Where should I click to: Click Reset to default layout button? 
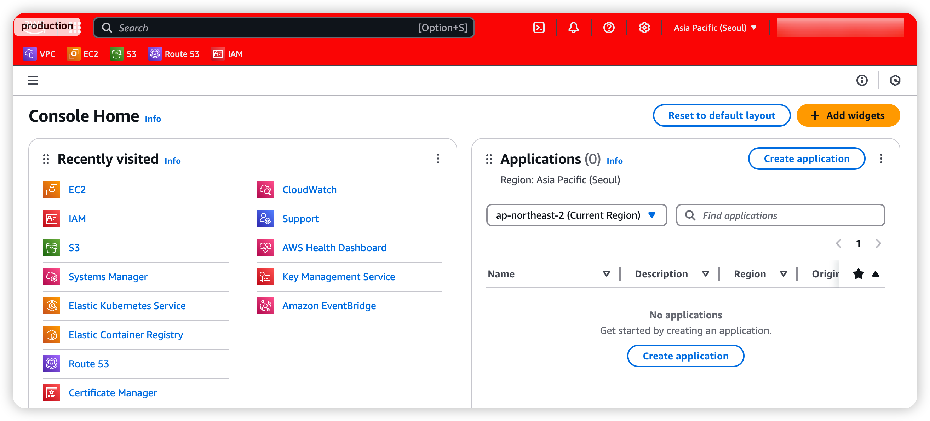(x=721, y=116)
